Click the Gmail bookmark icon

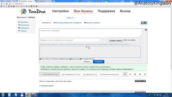coord(16,6)
